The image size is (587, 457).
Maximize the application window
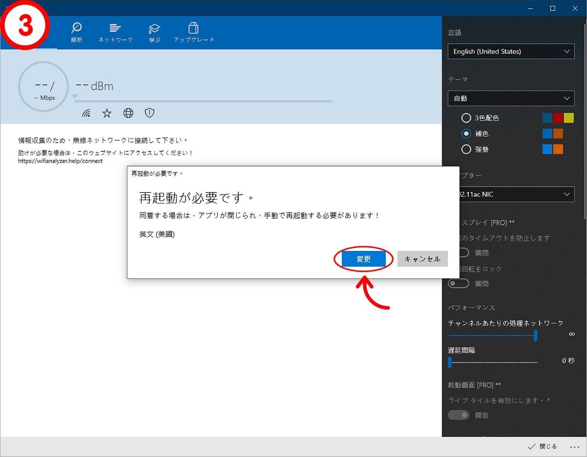click(x=552, y=8)
